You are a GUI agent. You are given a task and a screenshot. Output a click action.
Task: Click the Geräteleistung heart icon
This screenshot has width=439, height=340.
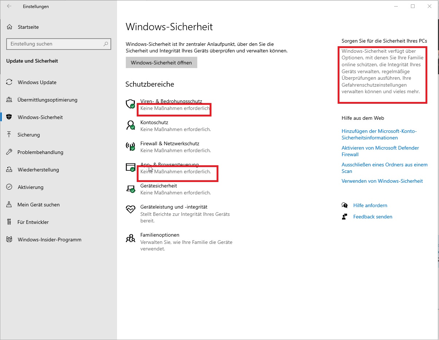[131, 209]
